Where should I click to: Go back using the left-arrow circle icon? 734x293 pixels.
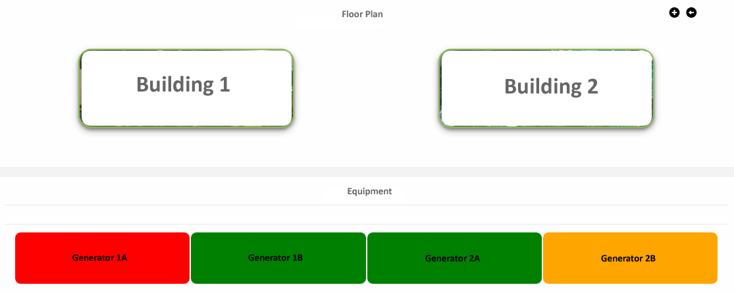pyautogui.click(x=691, y=13)
